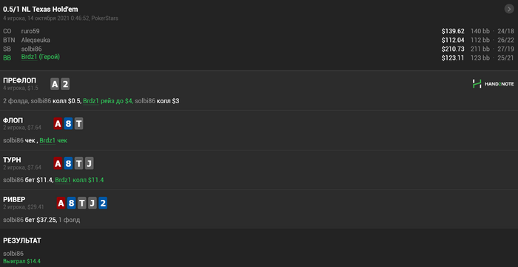Open the Hand2Note logo
The image size is (518, 267).
(x=493, y=84)
